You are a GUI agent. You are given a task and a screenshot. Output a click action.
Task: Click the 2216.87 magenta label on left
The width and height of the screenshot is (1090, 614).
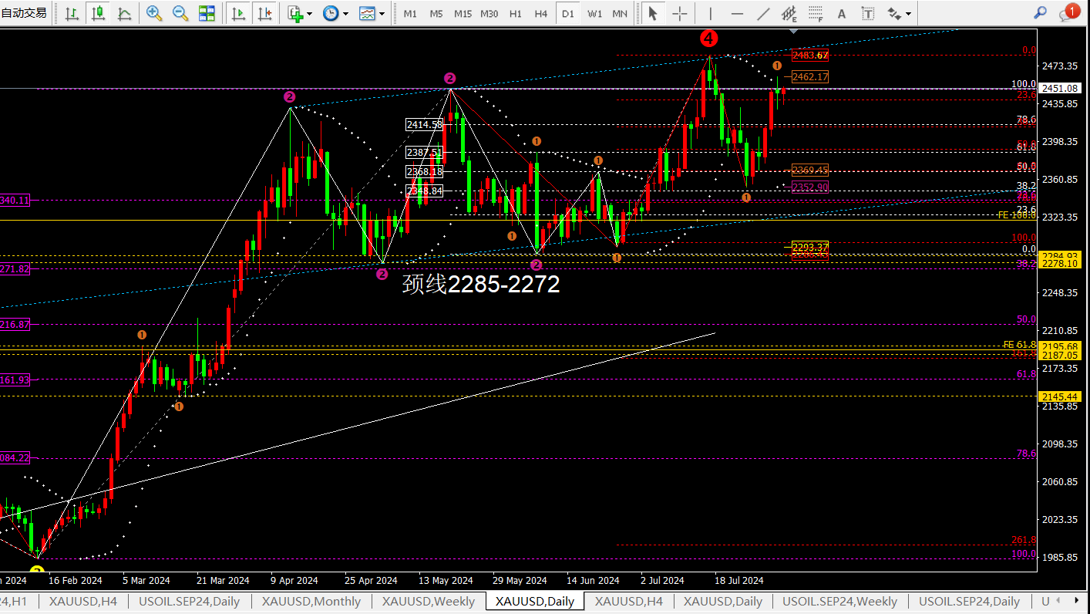coord(15,325)
